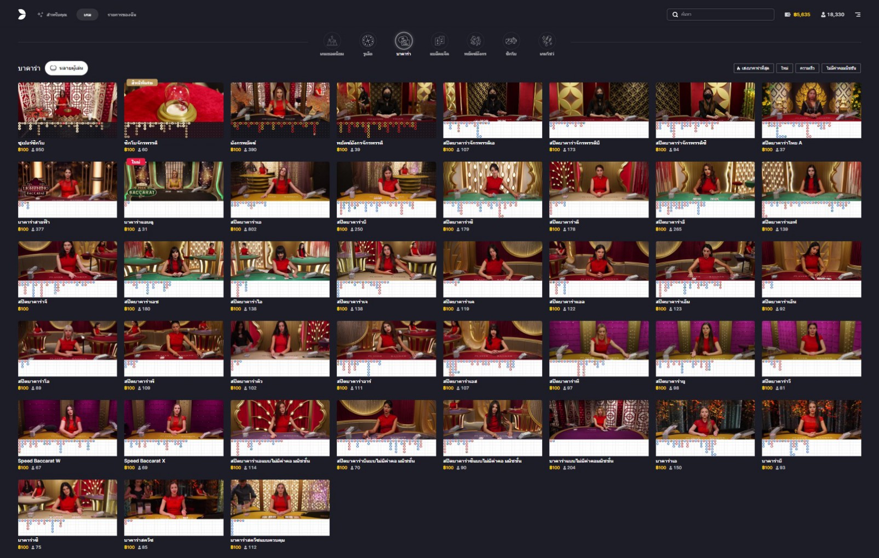The width and height of the screenshot is (879, 558).
Task: Filter games by the speed chip
Action: coord(807,68)
